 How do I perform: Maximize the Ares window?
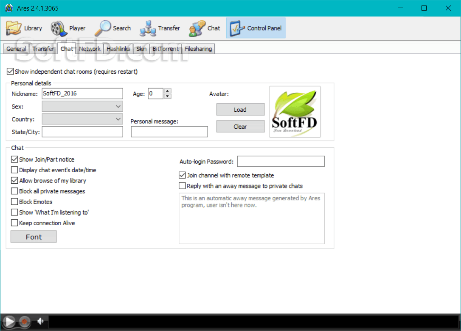(x=424, y=8)
